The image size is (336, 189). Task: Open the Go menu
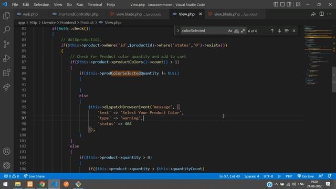69,5
